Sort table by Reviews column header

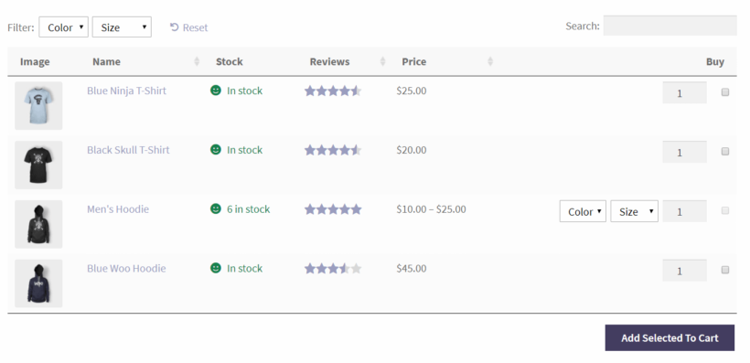[x=329, y=61]
